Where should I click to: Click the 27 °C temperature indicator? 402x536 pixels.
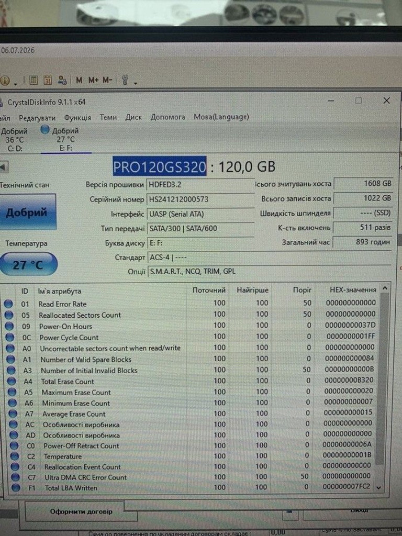pos(28,264)
